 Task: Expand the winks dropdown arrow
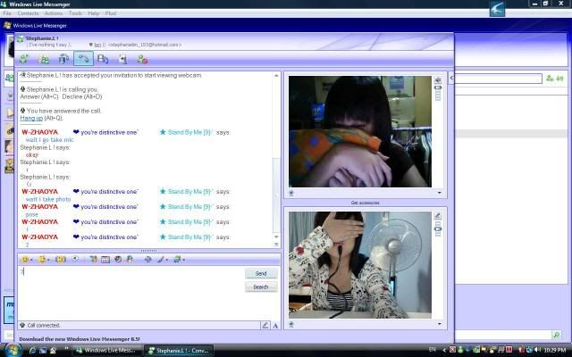48,260
